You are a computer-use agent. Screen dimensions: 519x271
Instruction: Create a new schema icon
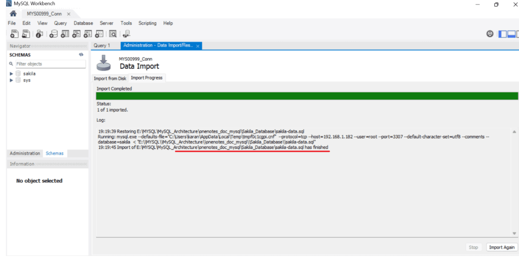(x=53, y=34)
